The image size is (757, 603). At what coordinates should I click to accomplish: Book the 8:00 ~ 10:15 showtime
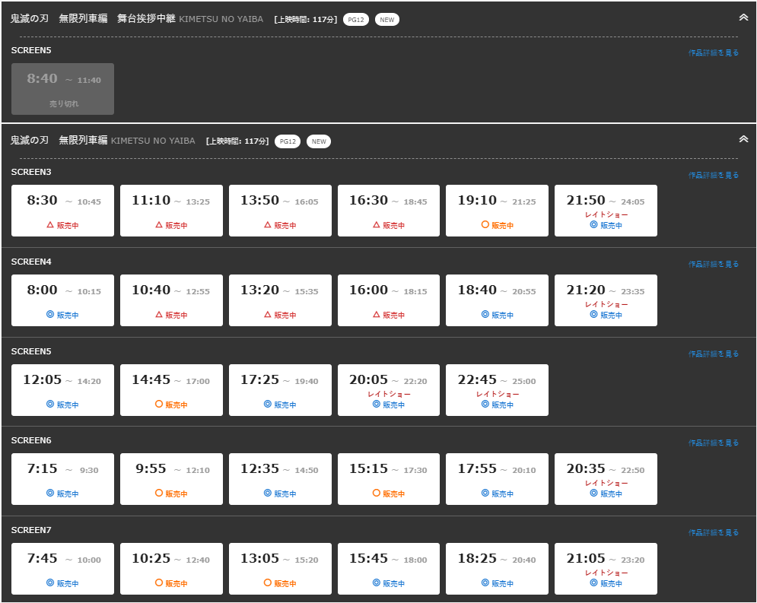click(62, 300)
